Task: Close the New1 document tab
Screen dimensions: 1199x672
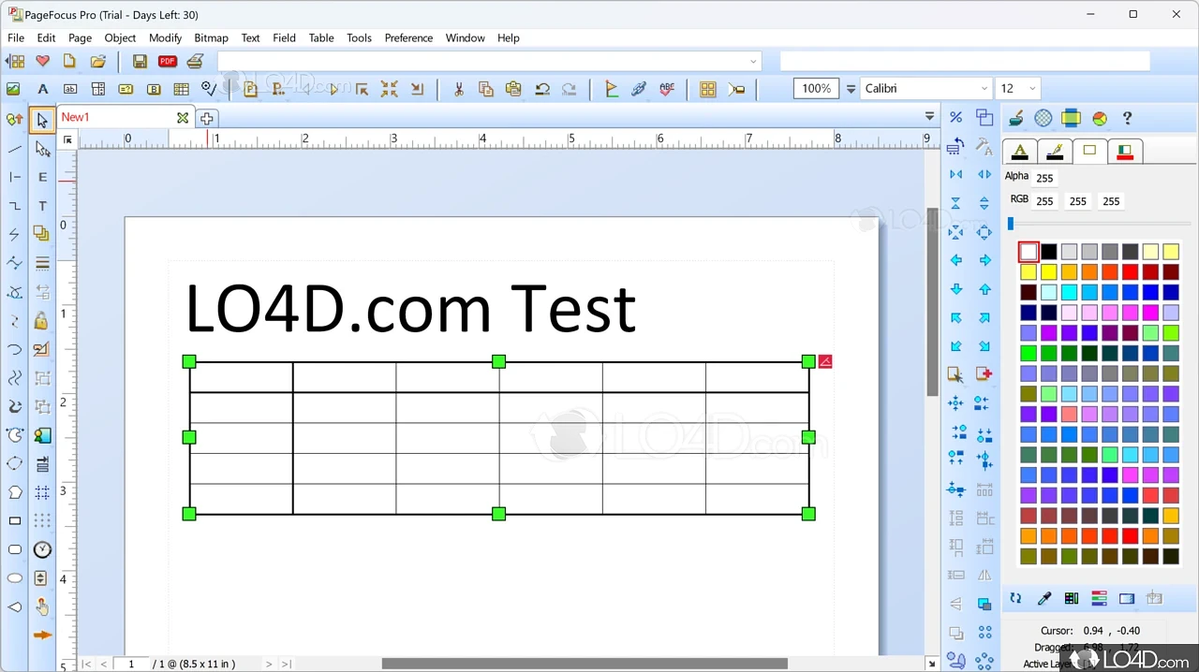Action: 183,117
